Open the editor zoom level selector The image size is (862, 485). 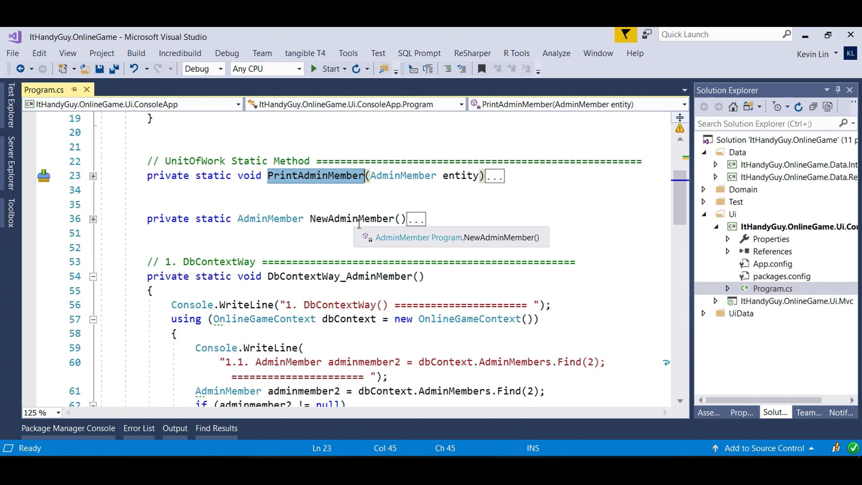click(40, 412)
